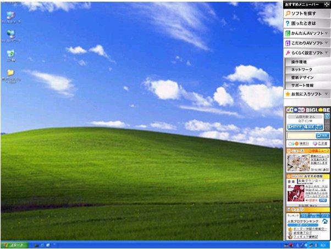This screenshot has width=331, height=249.
Task: Expand the お気に入りソフト menu
Action: click(x=307, y=94)
